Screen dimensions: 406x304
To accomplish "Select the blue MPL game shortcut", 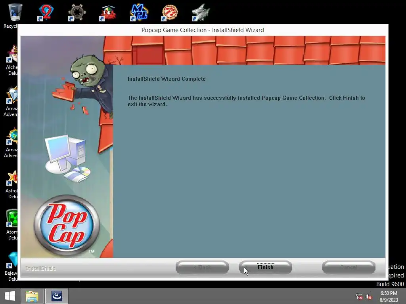I will [139, 12].
